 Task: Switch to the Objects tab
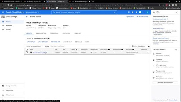tap(29, 33)
